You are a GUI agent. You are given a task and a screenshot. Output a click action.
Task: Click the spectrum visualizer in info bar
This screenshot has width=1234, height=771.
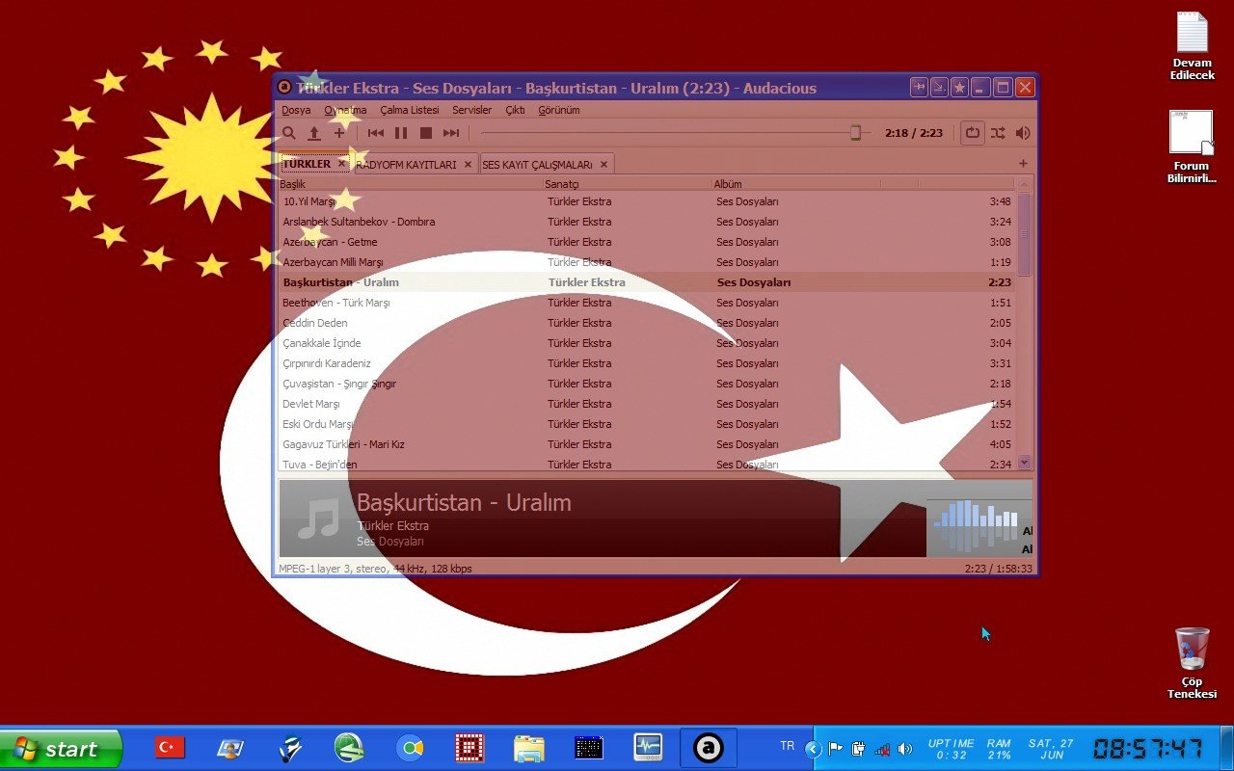(x=976, y=525)
